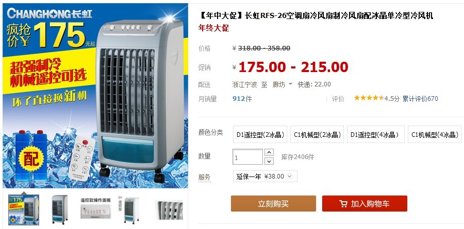The image size is (464, 229).
Task: Open the 累计评价670 reviews link
Action: coord(420,99)
